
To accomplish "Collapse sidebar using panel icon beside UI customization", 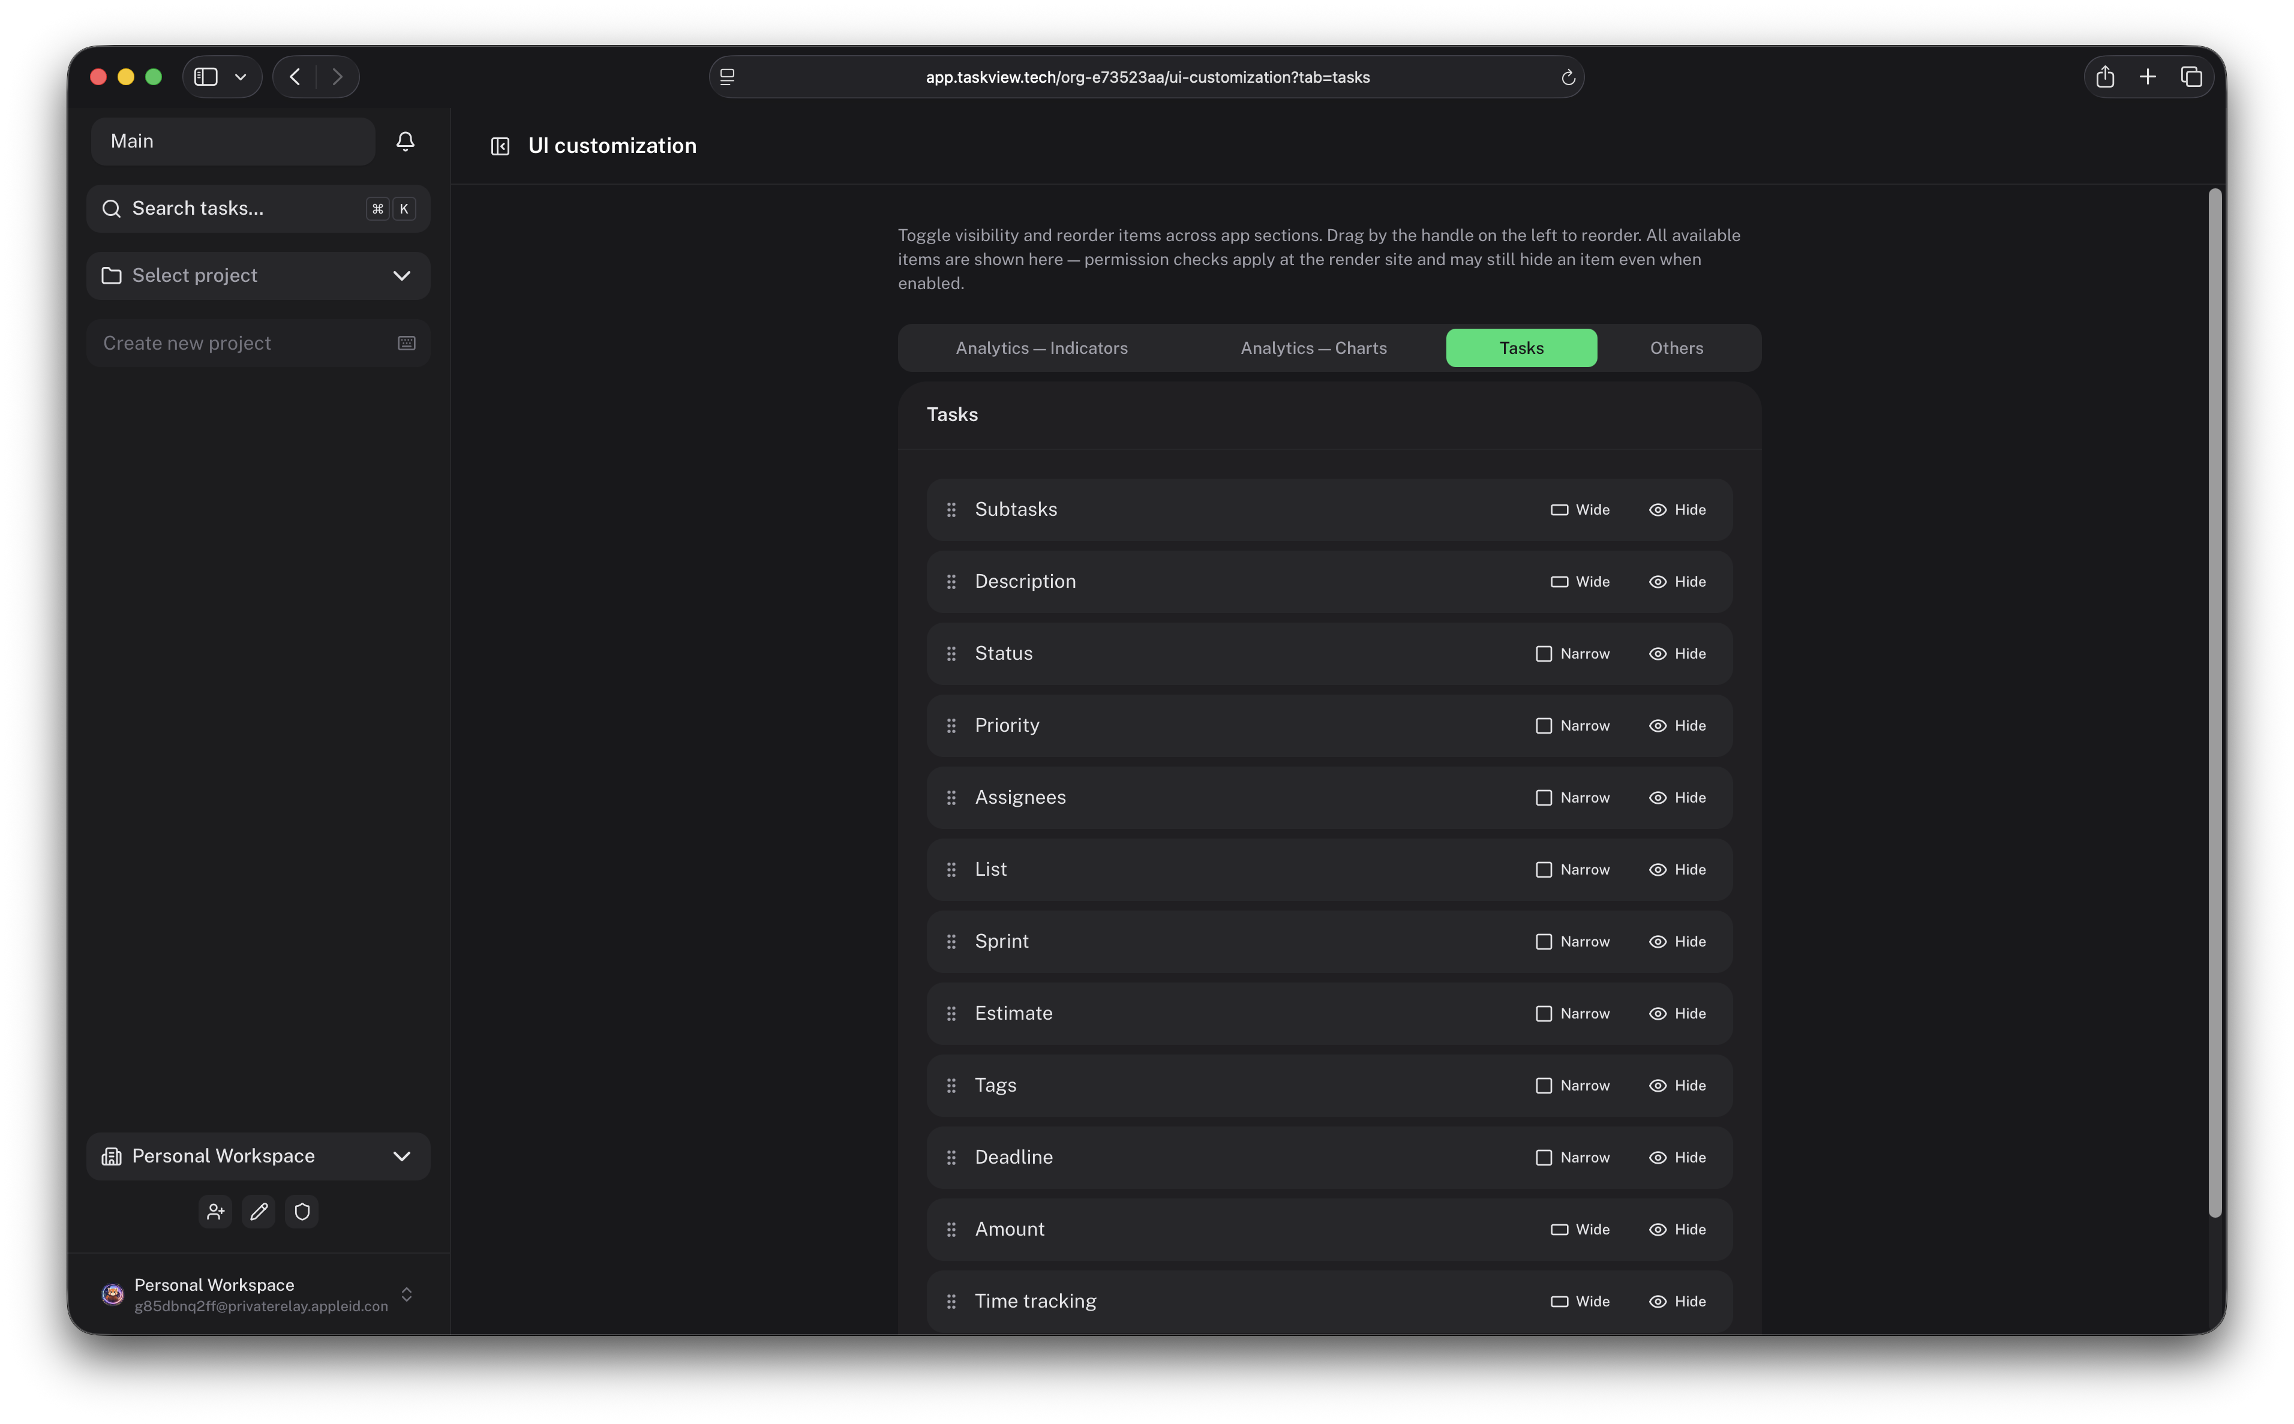I will [500, 146].
